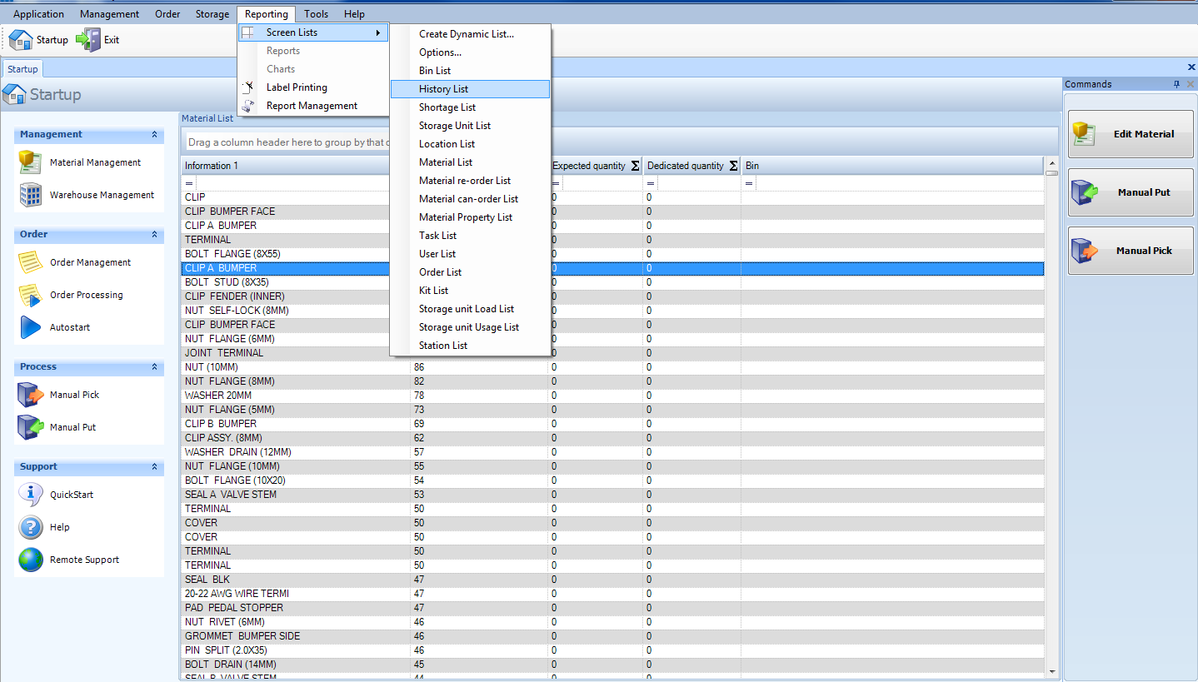Launch Remote Support globe icon

point(31,560)
